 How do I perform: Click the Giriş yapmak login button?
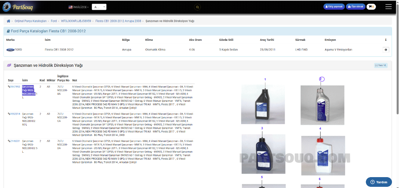coord(334,7)
